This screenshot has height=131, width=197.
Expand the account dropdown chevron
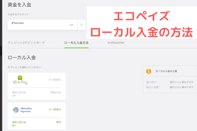point(81,25)
